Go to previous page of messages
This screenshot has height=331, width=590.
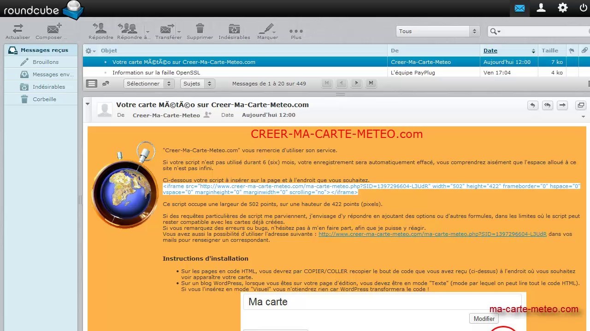coord(342,83)
